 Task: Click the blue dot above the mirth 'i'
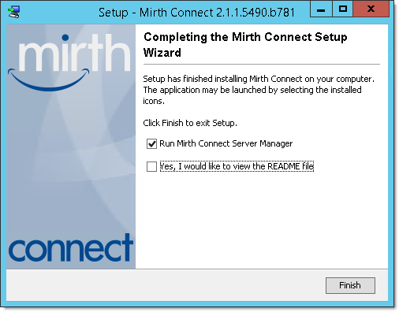pos(65,38)
